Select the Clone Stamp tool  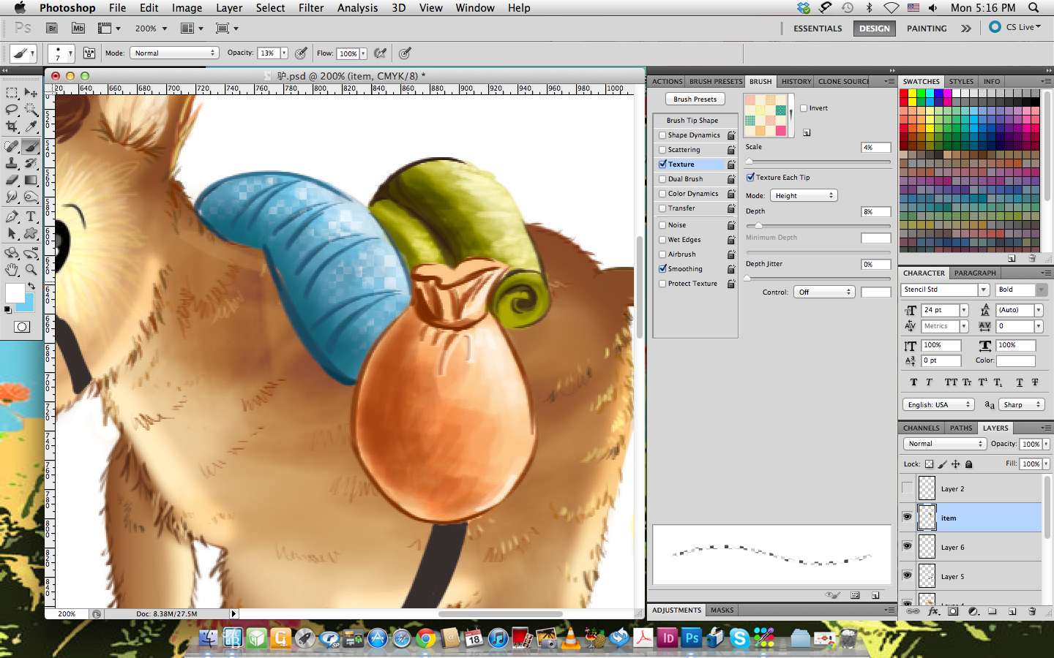12,163
